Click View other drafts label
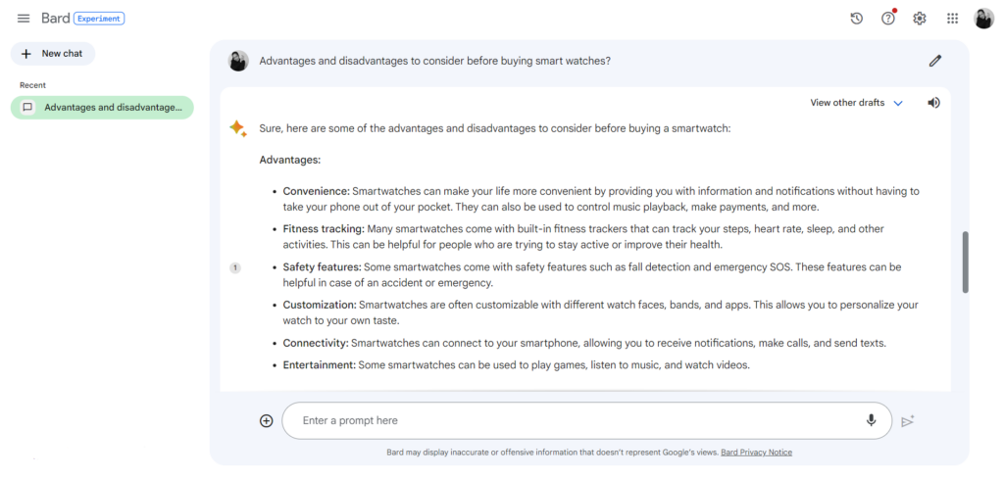 (847, 103)
